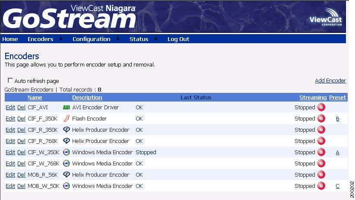Select the MOB_W_50K encoder name

click(44, 186)
